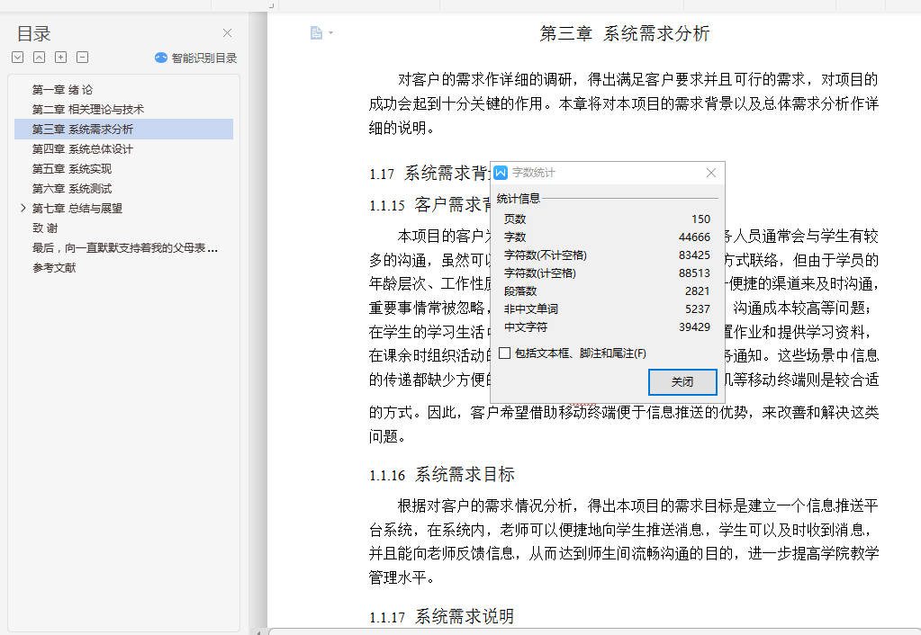Click the 1.1.16 系统需求目标 heading
Screen dimensions: 921x635
point(442,474)
